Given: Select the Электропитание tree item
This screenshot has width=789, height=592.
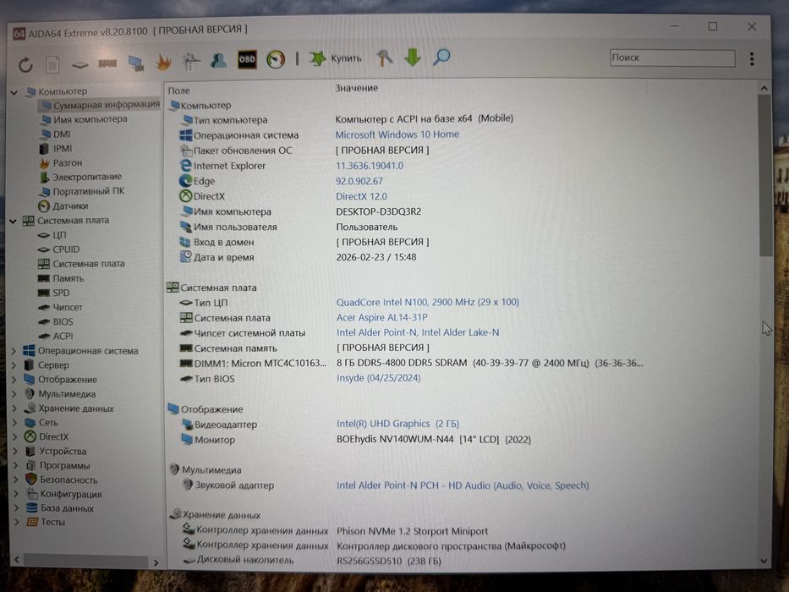Looking at the screenshot, I should [x=80, y=178].
